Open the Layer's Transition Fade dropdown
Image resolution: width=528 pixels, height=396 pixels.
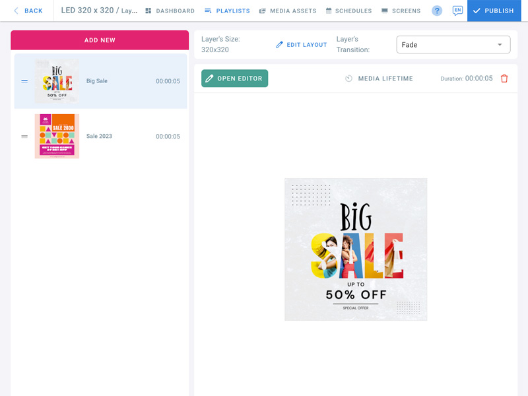453,45
